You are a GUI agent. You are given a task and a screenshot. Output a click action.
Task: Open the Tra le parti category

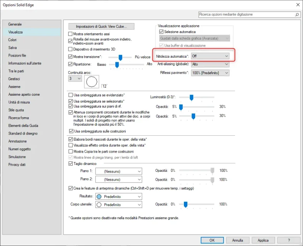click(x=32, y=71)
